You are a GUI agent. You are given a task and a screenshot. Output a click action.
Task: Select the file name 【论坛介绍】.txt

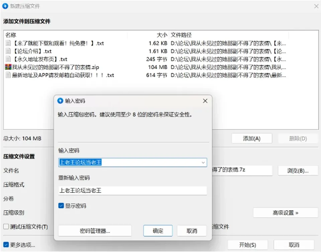coord(32,51)
